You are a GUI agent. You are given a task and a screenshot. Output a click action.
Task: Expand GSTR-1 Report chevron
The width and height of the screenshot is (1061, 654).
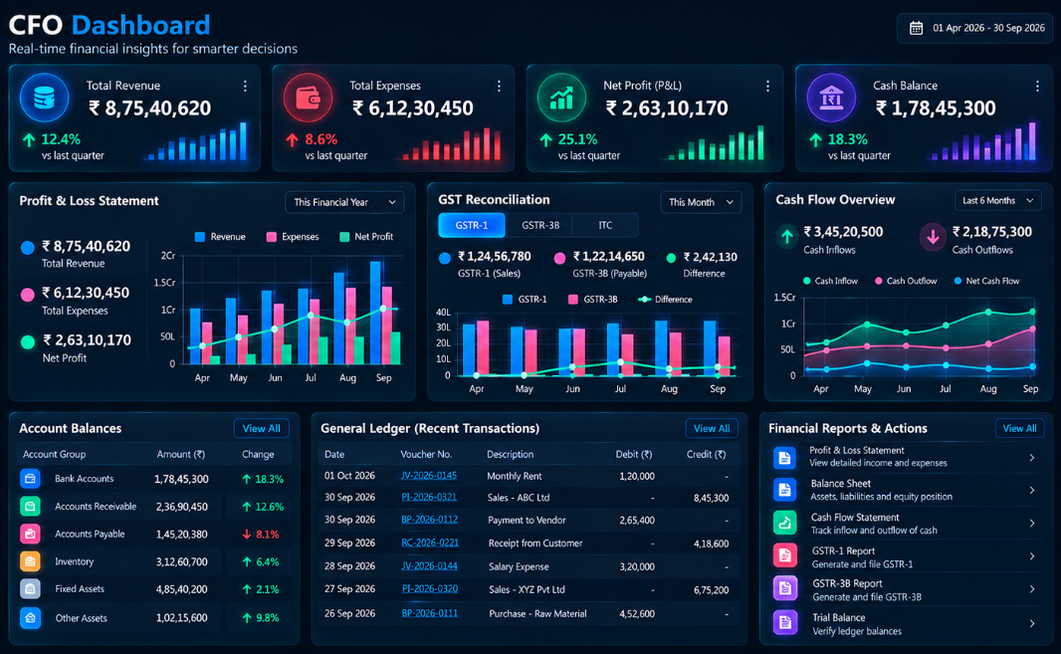[1032, 556]
